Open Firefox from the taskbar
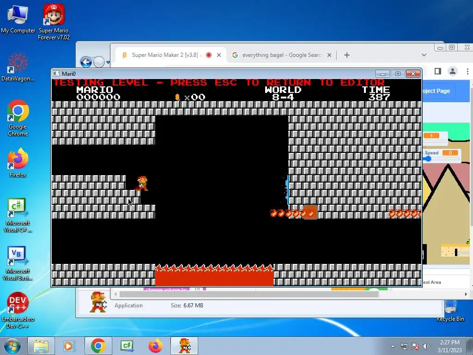The width and height of the screenshot is (473, 355). [155, 346]
